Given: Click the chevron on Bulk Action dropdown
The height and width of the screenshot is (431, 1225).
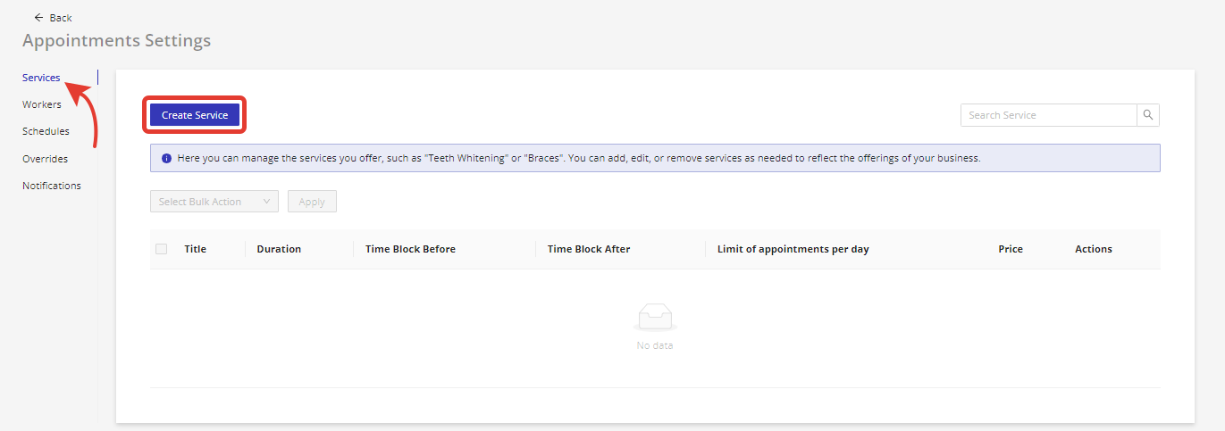Looking at the screenshot, I should pos(266,202).
